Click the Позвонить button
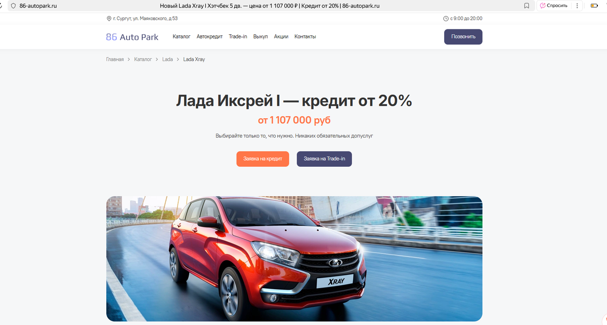Viewport: 607px width, 325px height. tap(463, 37)
